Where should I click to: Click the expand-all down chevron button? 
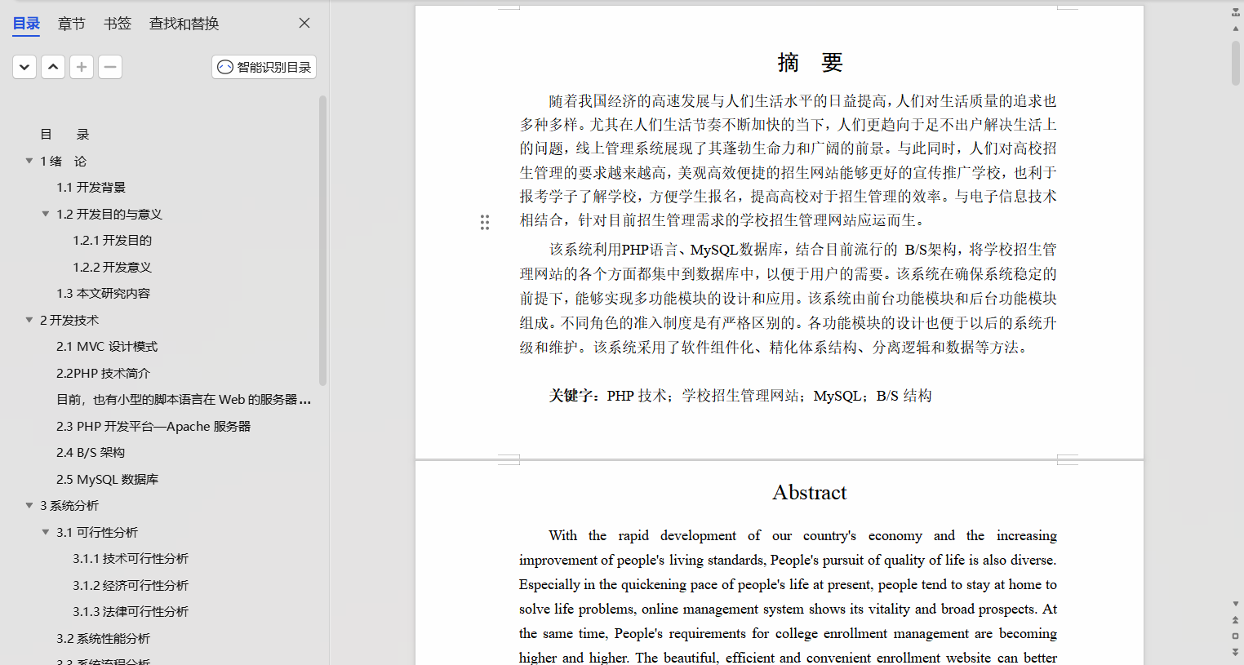[x=24, y=67]
